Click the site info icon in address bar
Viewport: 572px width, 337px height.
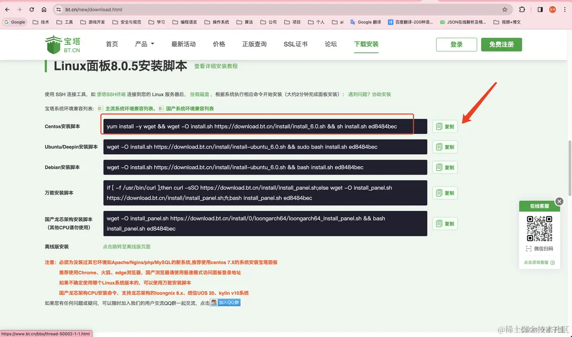59,9
